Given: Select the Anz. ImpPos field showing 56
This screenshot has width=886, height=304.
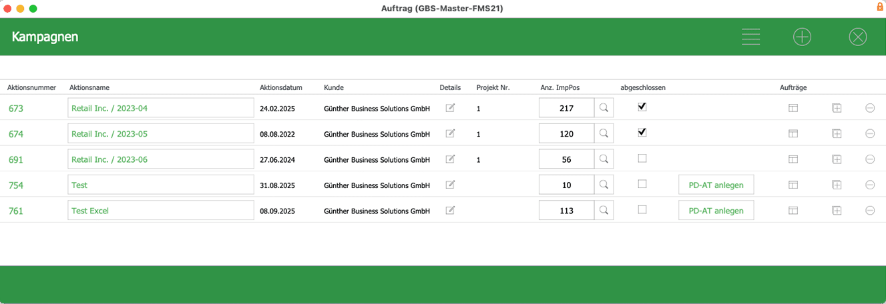Looking at the screenshot, I should 566,159.
